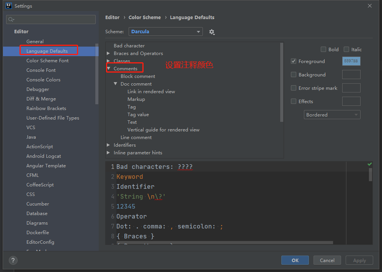Click Keyword in the preview editor

click(130, 177)
